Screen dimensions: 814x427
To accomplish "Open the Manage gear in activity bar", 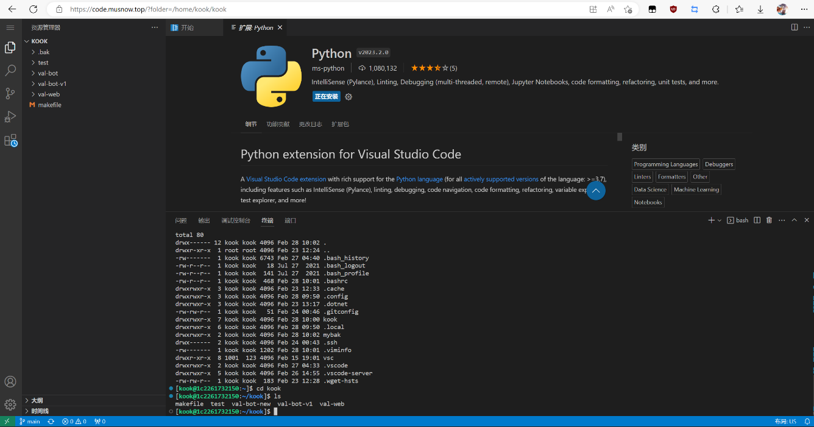I will pos(10,404).
